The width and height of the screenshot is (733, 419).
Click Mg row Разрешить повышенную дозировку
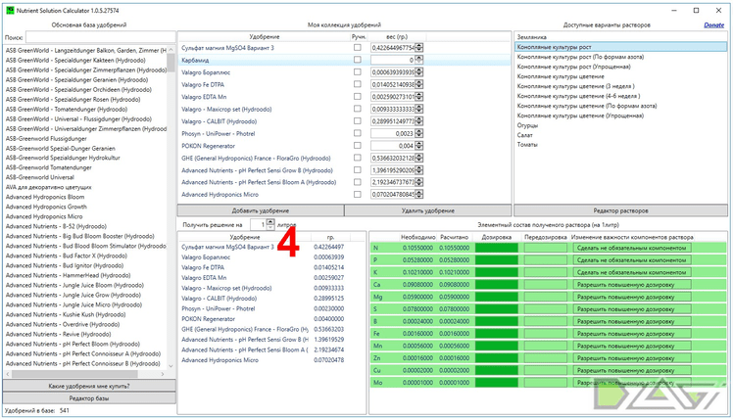tap(631, 297)
